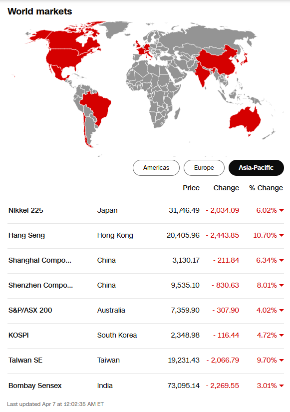Screen dimensions: 290x412
Task: Click the Hang Seng down arrow icon
Action: coord(282,235)
